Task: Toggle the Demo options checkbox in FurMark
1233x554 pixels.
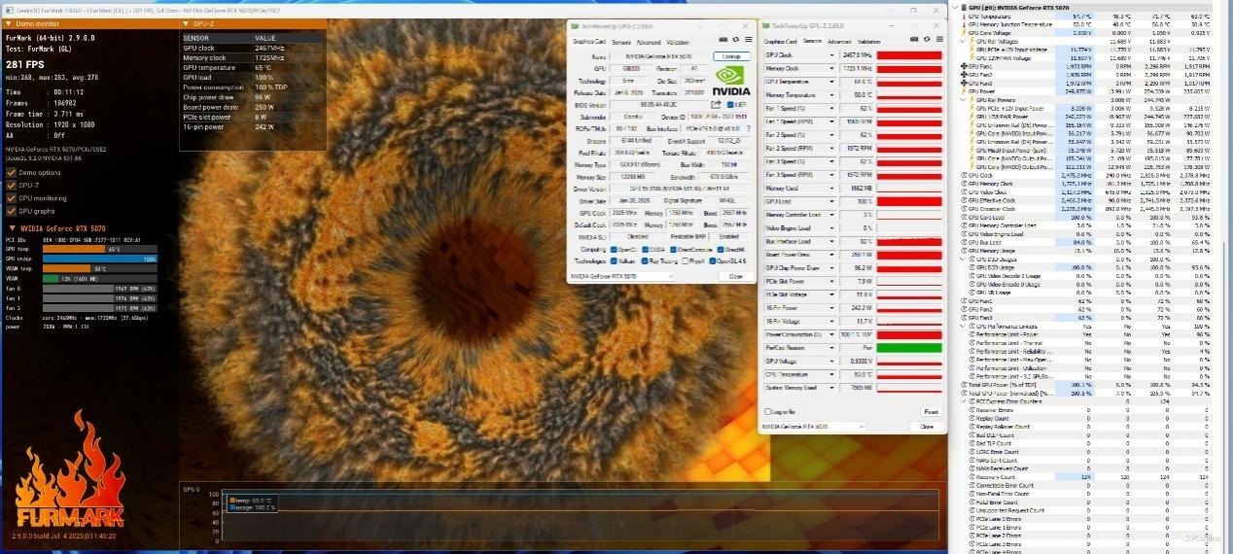Action: (11, 172)
